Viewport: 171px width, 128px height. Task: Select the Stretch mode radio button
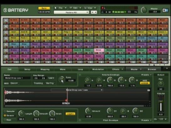pyautogui.click(x=5, y=115)
